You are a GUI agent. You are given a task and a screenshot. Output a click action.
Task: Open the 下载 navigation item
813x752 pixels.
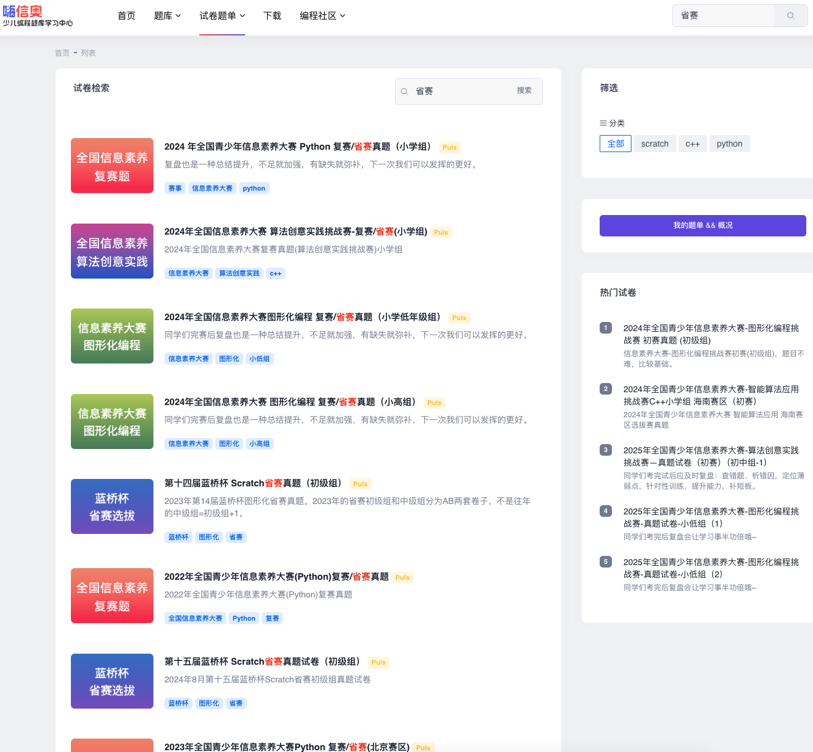coord(272,16)
